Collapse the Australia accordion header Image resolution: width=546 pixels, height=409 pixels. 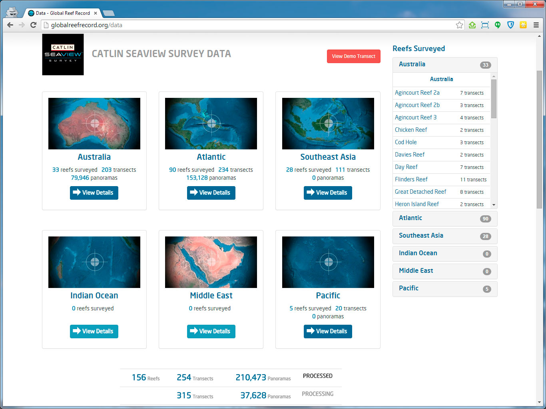(445, 65)
